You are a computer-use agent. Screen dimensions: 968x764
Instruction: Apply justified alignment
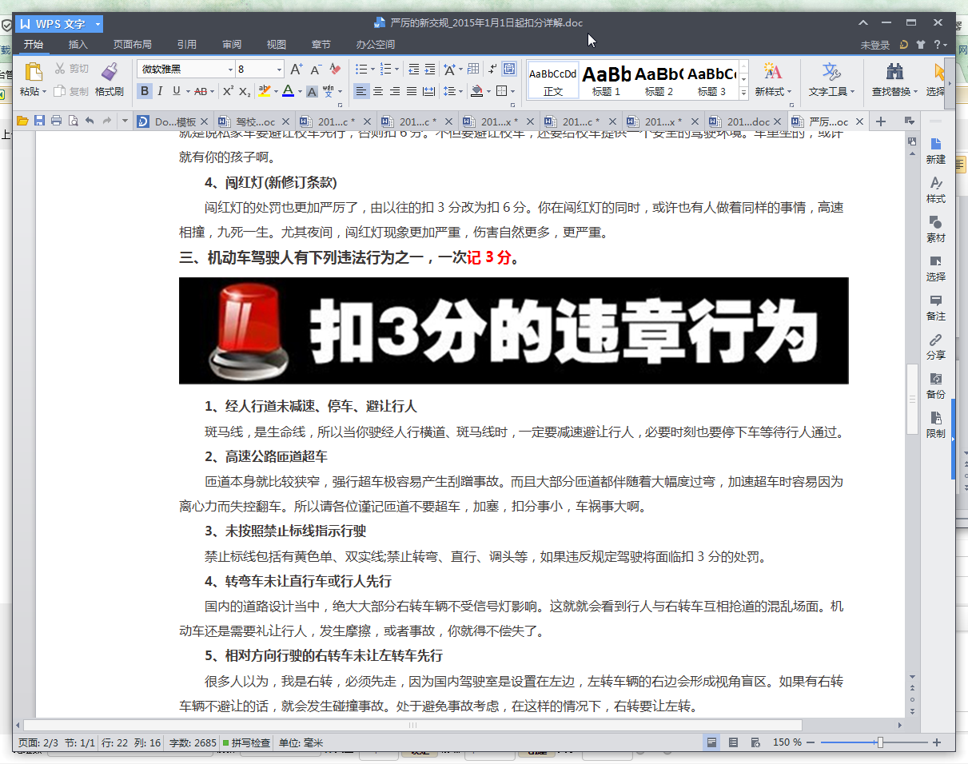pyautogui.click(x=412, y=91)
